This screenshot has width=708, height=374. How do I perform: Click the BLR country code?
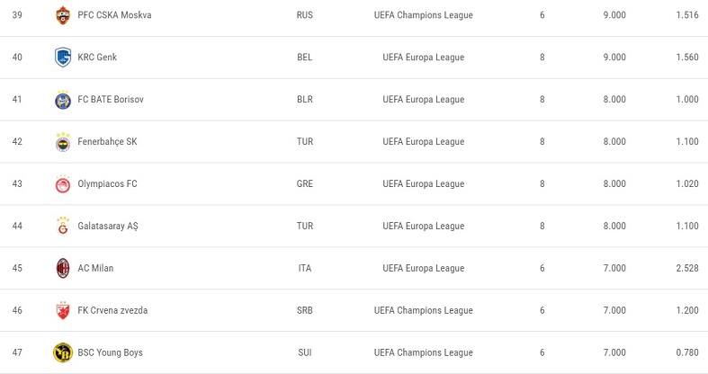(305, 99)
